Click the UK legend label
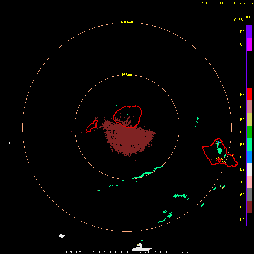Image resolution: width=254 pixels, height=254 pixels. click(x=242, y=44)
